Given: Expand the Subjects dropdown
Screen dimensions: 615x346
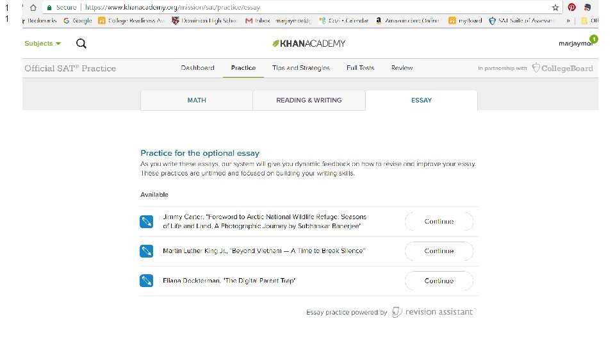Looking at the screenshot, I should [43, 44].
